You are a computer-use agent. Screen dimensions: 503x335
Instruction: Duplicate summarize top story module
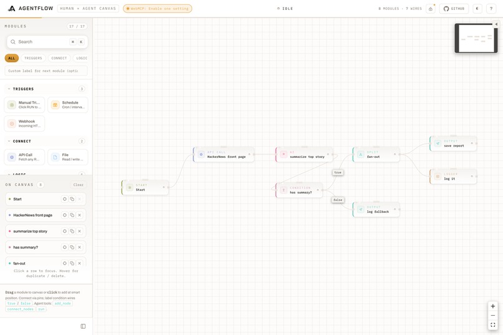pyautogui.click(x=72, y=231)
